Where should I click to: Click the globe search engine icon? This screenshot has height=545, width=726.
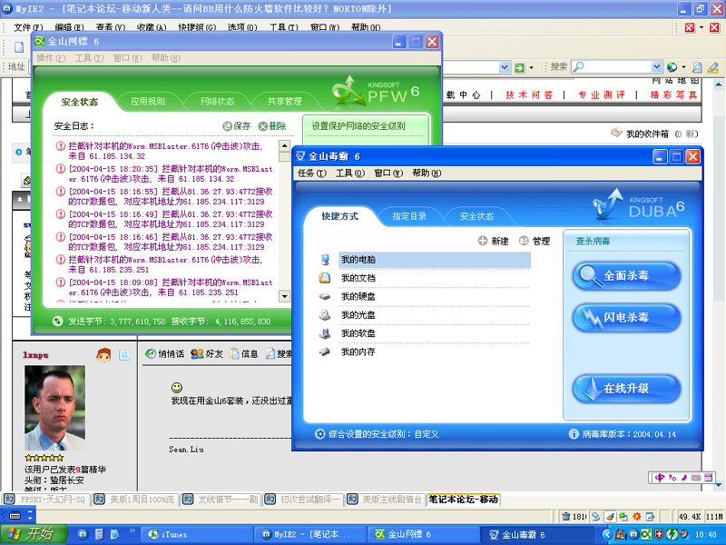(672, 67)
